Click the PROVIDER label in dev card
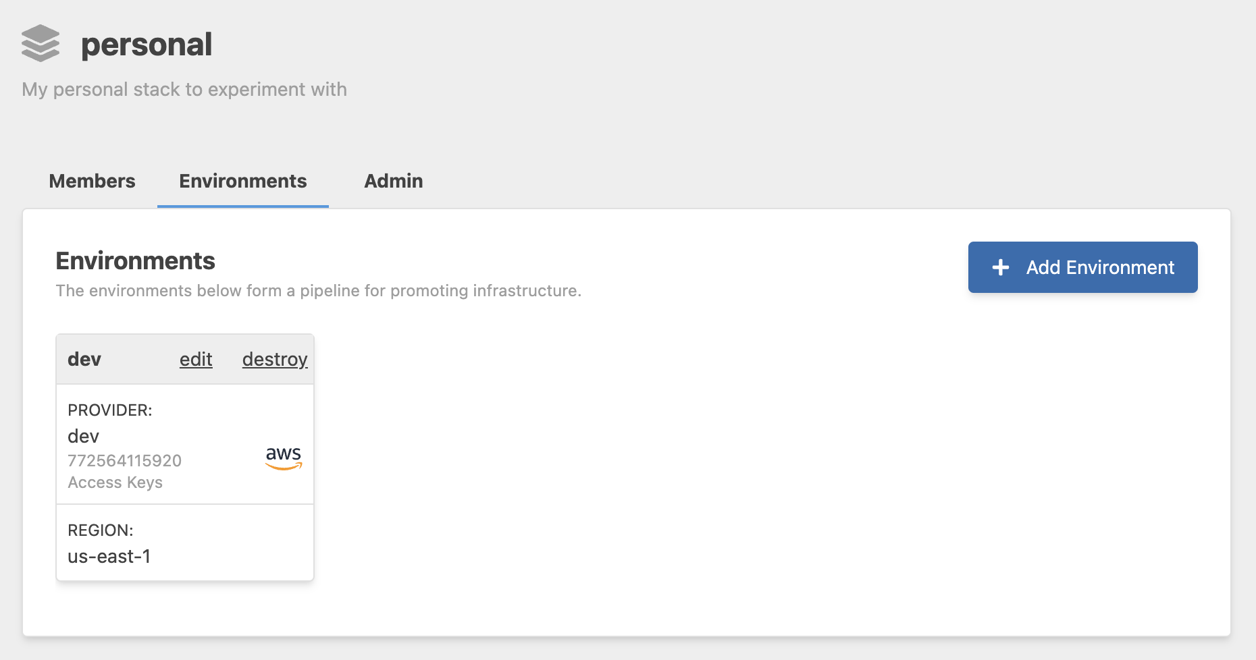The width and height of the screenshot is (1256, 660). [x=110, y=410]
